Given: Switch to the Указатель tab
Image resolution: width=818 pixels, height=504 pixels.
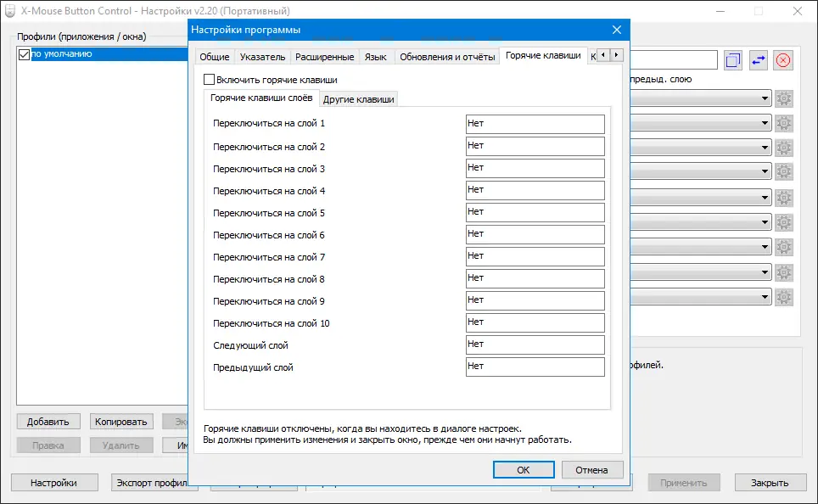Looking at the screenshot, I should tap(262, 57).
